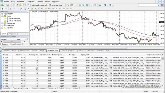Sort by the Прибыль column header
This screenshot has height=93, width=165.
[19, 55]
